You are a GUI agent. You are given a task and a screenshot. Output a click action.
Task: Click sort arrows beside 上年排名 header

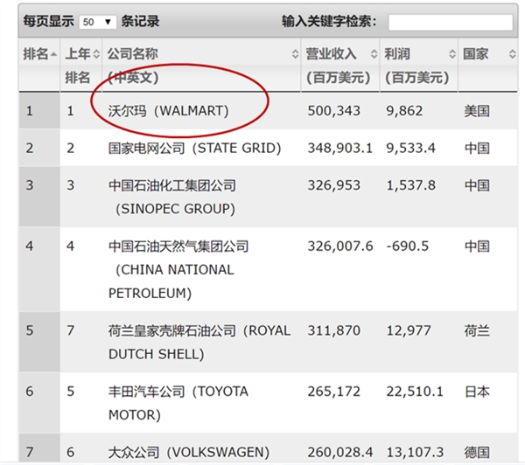click(x=97, y=54)
